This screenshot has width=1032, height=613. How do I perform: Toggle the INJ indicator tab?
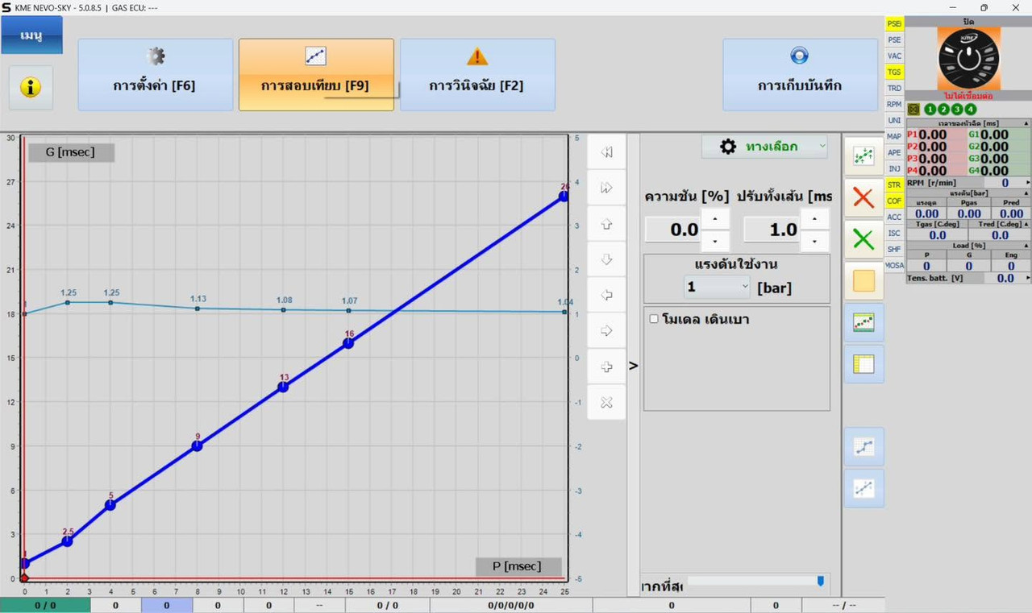tap(894, 168)
